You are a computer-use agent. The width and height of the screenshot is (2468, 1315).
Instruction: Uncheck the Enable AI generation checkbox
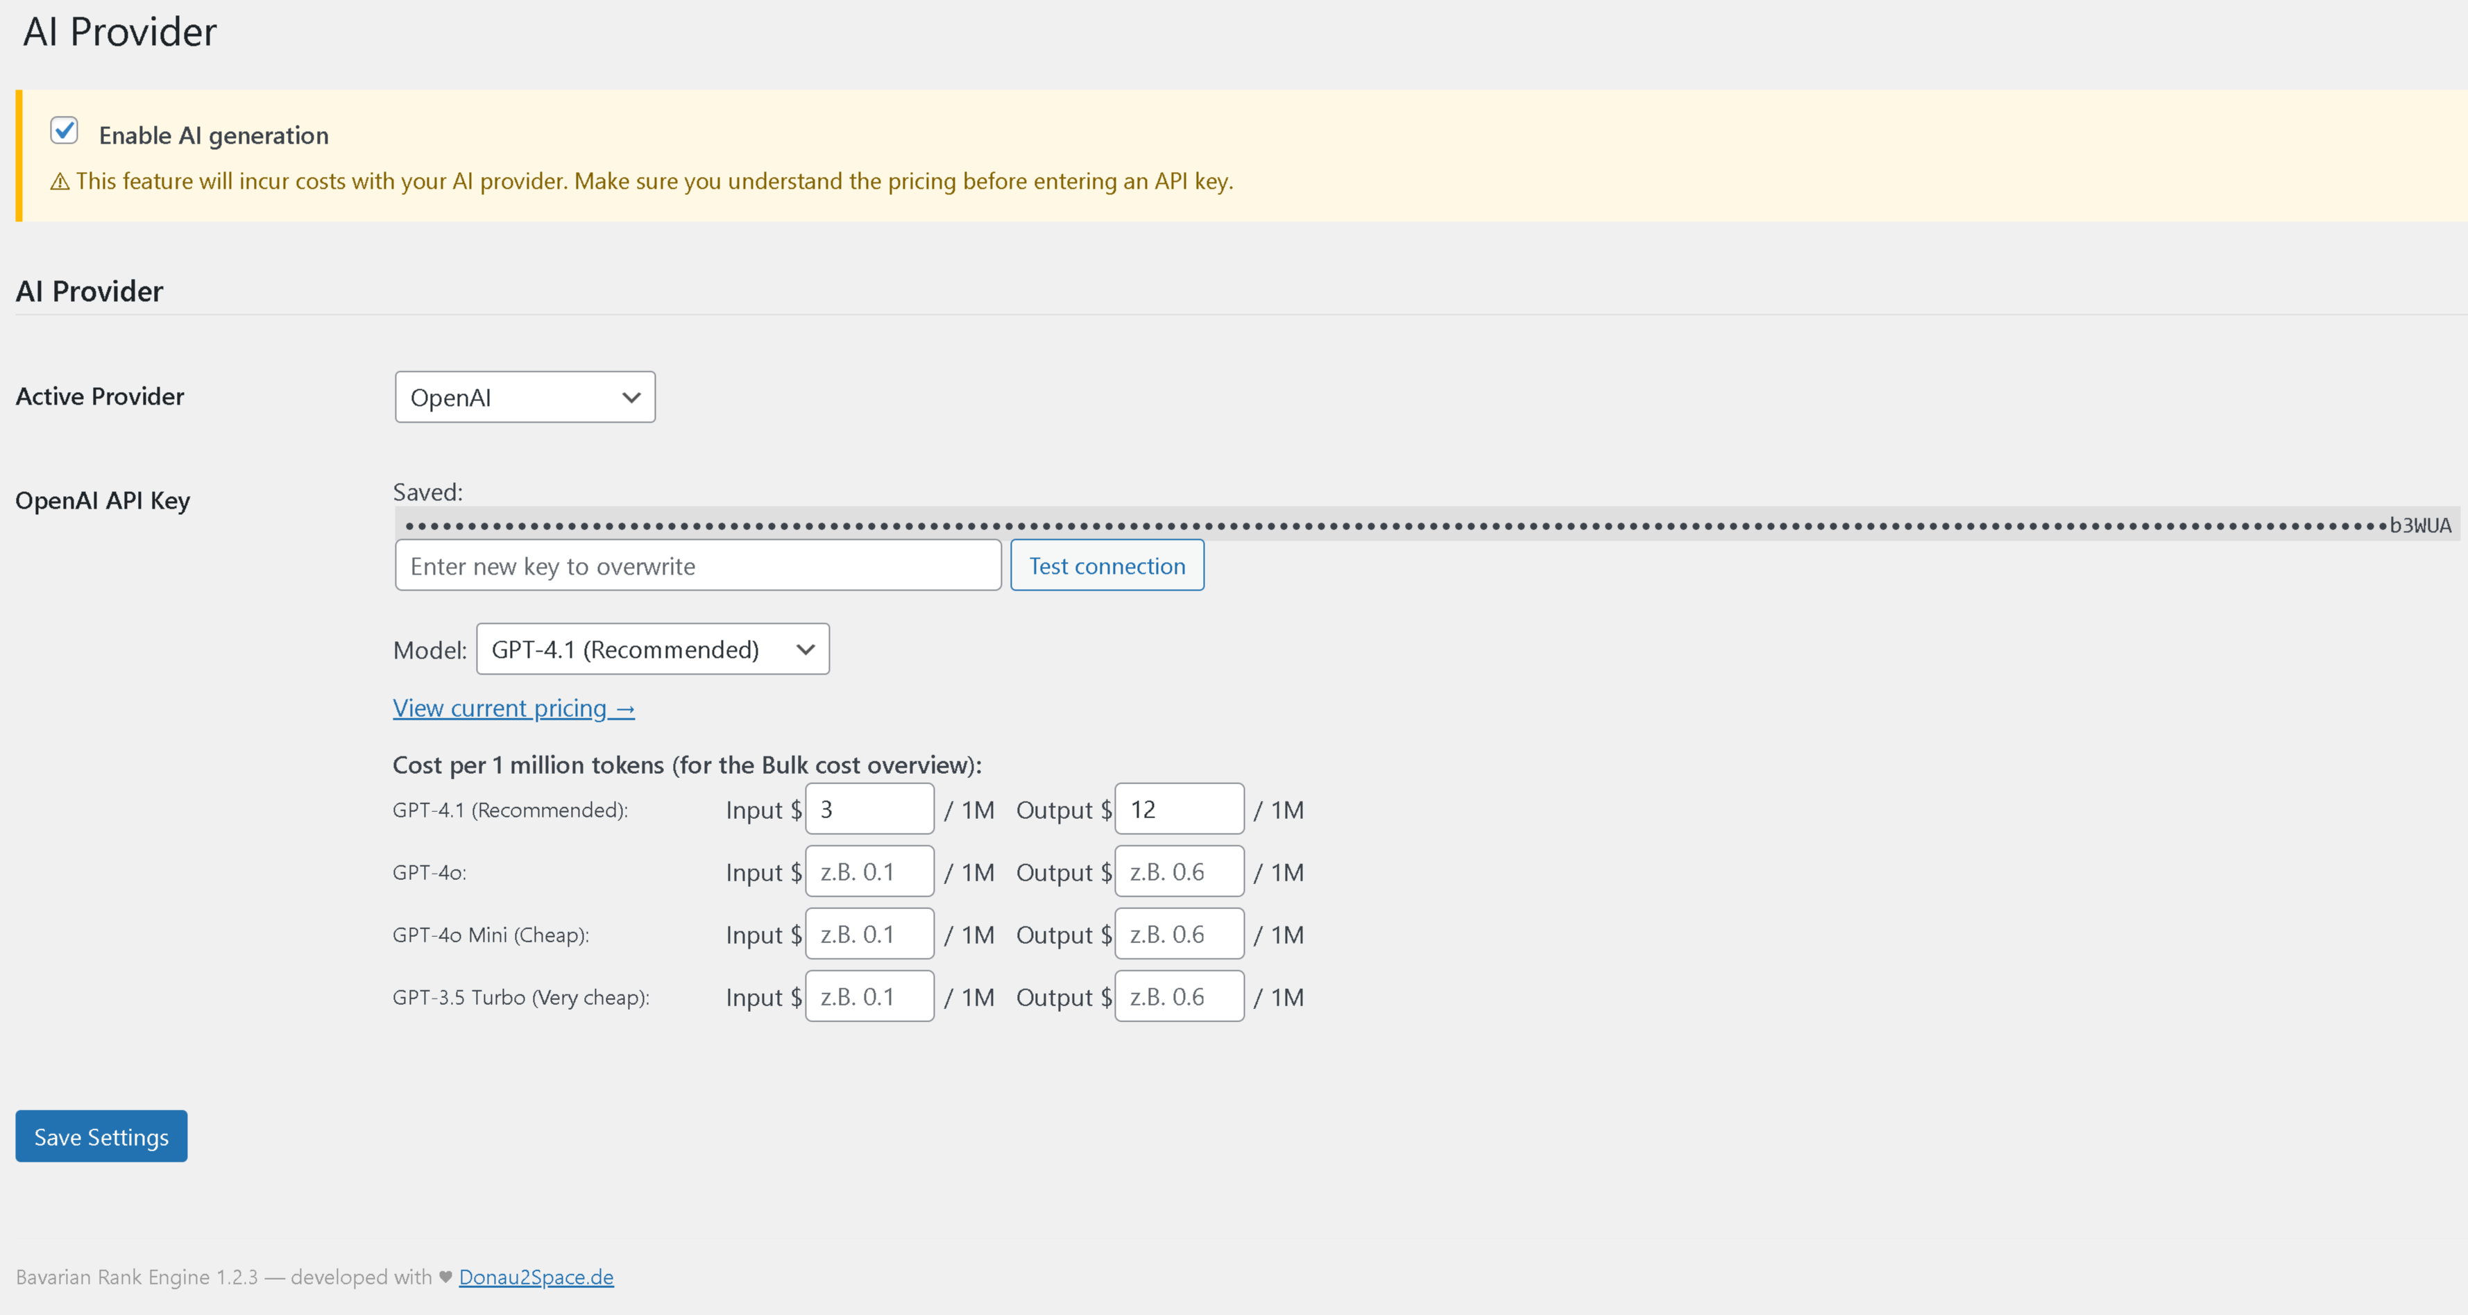(65, 130)
